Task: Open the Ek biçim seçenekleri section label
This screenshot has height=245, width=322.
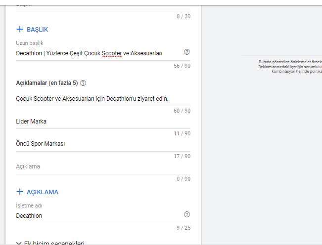Action: 54,243
